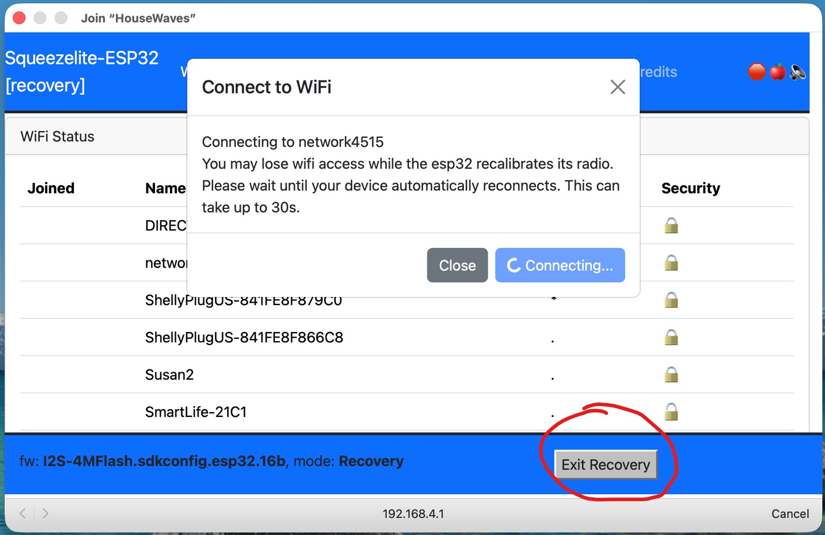Select the Susan2 network row
Image resolution: width=825 pixels, height=535 pixels.
407,374
